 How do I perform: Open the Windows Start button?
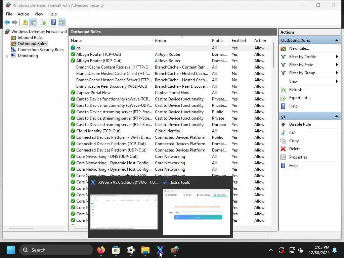point(11,250)
